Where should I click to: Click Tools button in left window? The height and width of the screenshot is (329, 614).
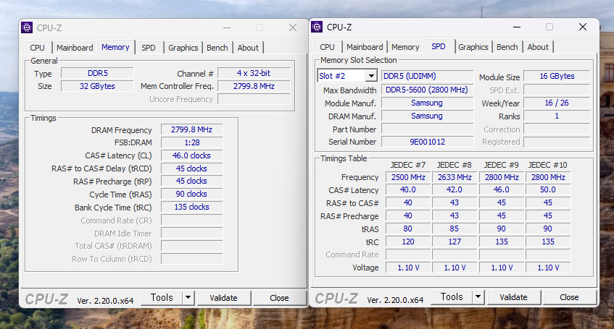click(x=162, y=298)
